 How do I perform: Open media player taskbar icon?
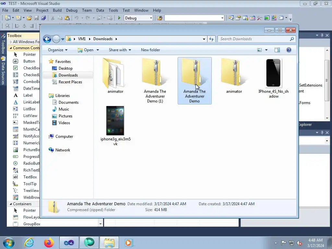(x=129, y=243)
